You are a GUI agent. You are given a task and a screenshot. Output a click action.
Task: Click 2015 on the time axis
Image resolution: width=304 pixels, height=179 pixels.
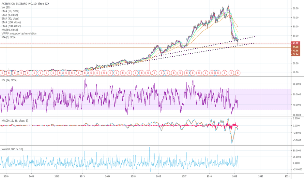133,176
